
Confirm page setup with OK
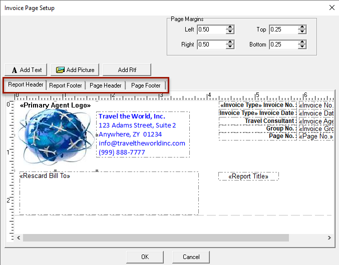click(145, 257)
